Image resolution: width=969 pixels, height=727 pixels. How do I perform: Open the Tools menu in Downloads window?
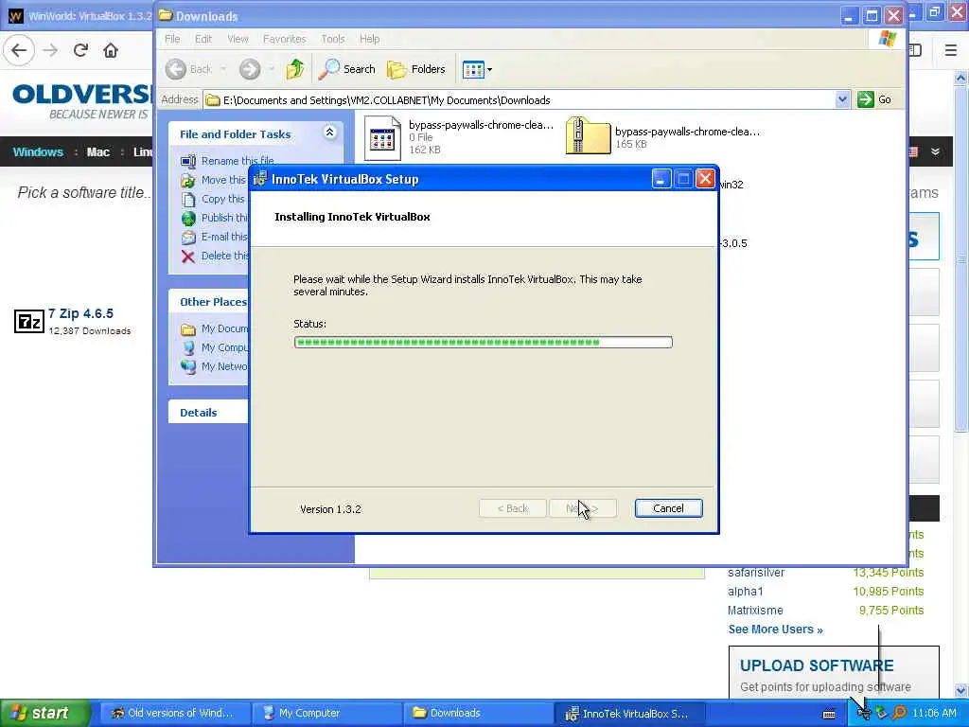(x=332, y=39)
